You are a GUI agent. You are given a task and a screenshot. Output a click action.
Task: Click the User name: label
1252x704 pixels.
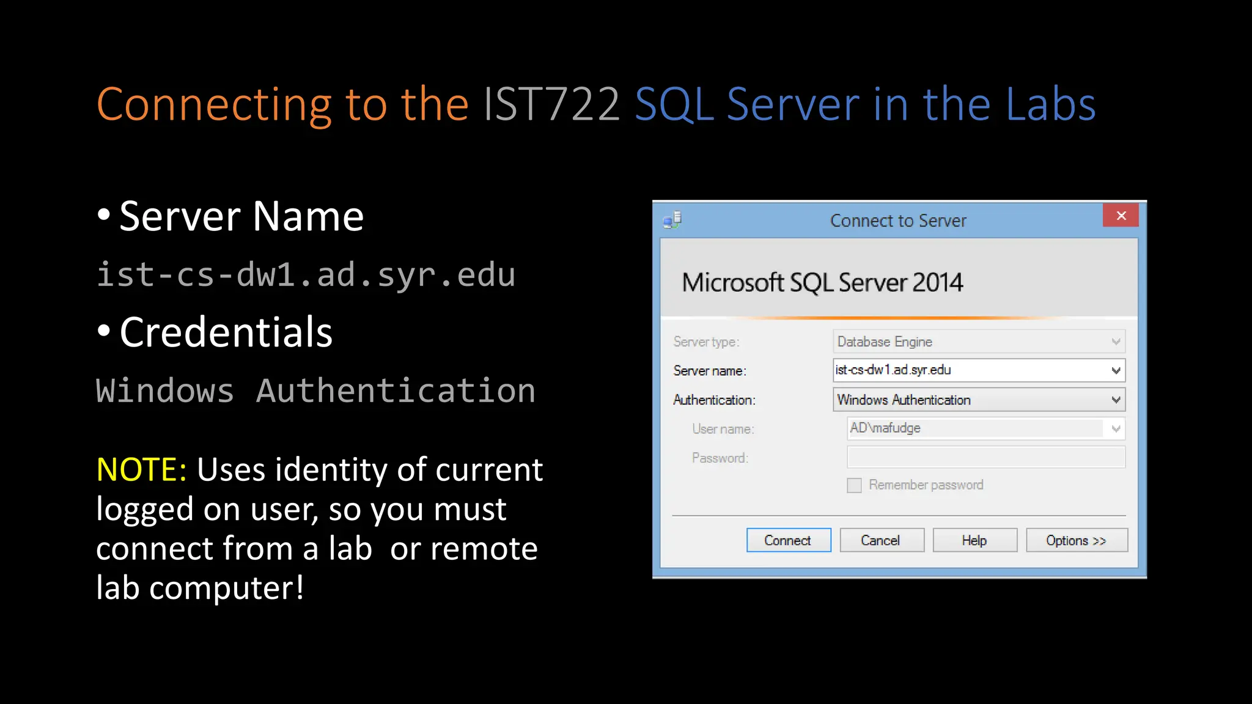click(723, 429)
